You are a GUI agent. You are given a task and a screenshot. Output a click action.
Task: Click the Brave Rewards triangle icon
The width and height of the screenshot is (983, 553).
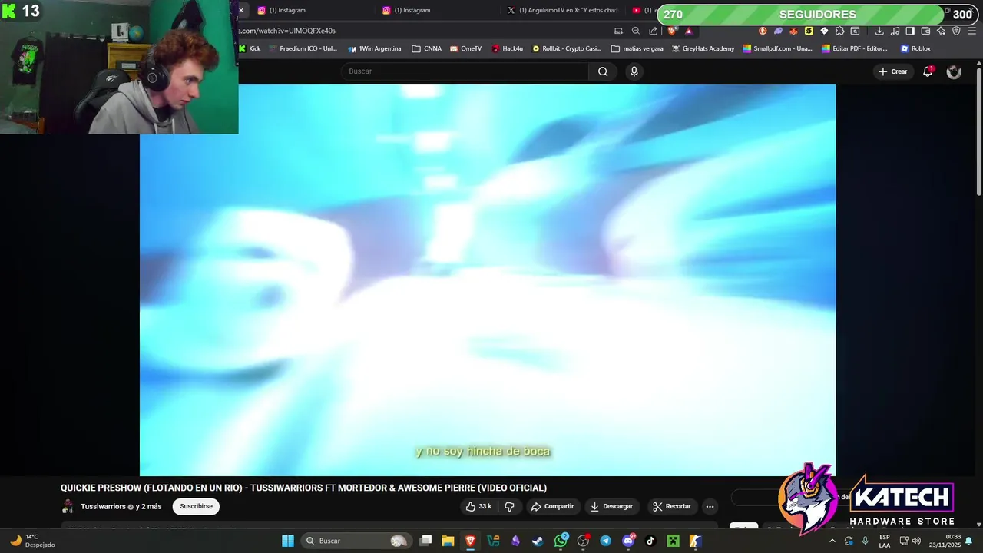(x=689, y=31)
